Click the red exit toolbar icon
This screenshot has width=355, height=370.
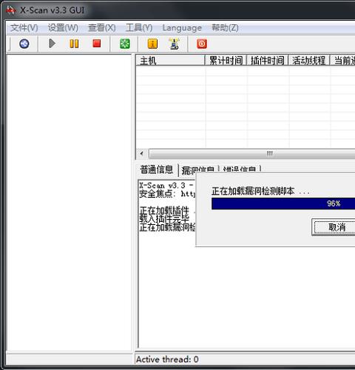[202, 44]
